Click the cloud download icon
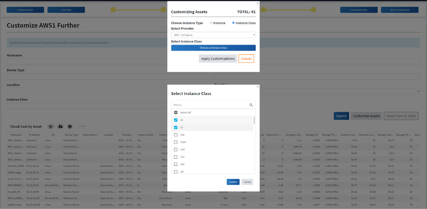 tap(61, 126)
